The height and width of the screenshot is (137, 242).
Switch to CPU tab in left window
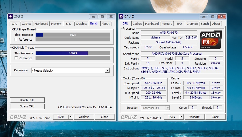[x=15, y=24]
